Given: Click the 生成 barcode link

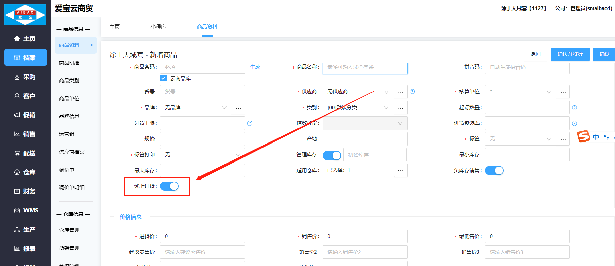Looking at the screenshot, I should pos(255,67).
